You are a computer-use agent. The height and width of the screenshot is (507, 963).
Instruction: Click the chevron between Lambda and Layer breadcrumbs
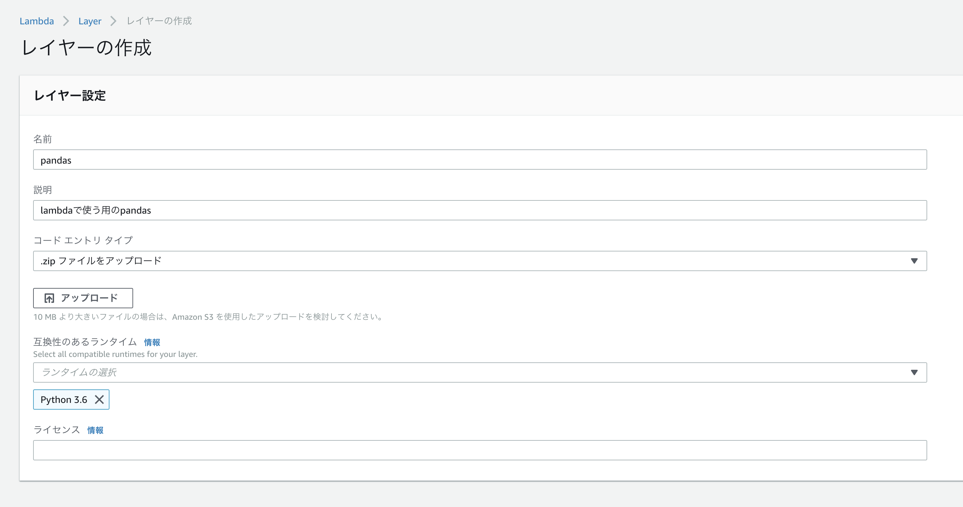pos(66,21)
